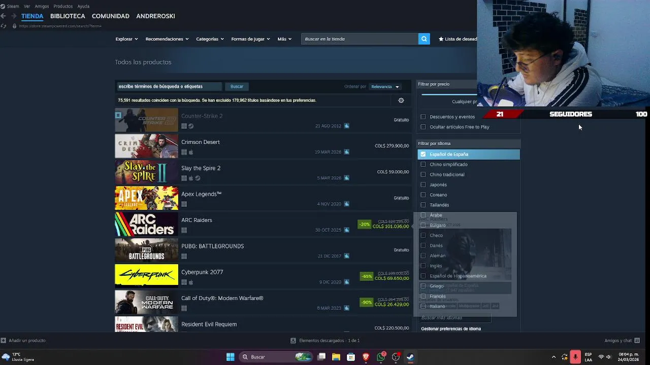
Task: Go forward with the right arrow
Action: pos(14,16)
